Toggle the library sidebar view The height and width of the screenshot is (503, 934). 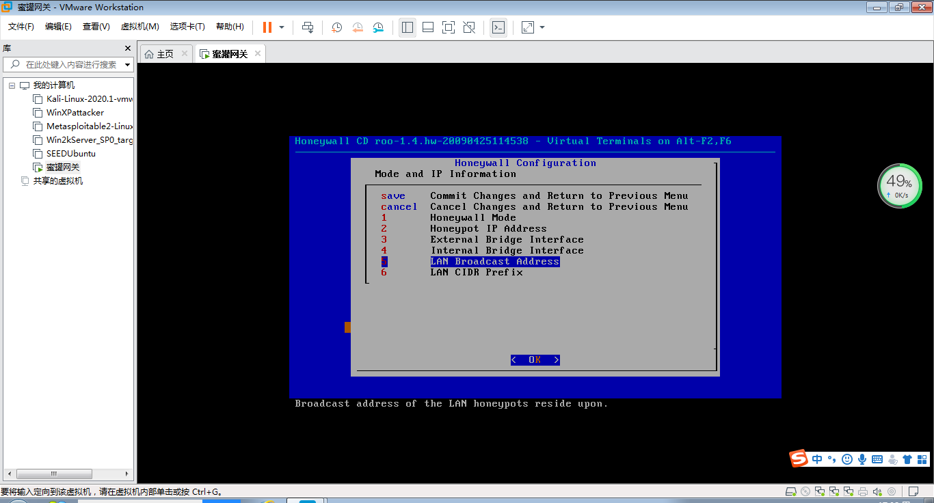[408, 27]
